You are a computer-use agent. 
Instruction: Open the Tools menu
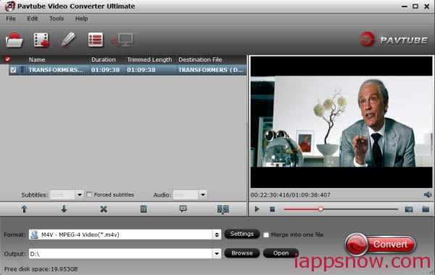(x=57, y=19)
